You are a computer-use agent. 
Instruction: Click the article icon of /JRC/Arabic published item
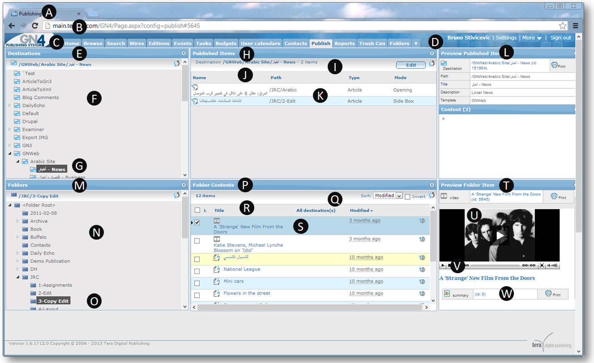195,87
